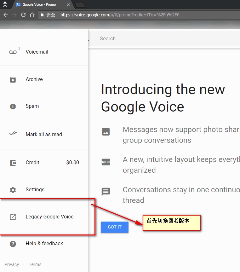Open Settings menu item
The height and width of the screenshot is (272, 240).
pos(44,190)
